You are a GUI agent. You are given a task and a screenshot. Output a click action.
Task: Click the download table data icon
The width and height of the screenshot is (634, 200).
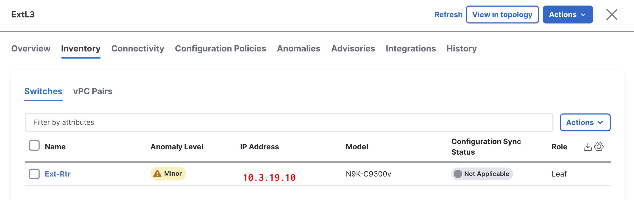(x=588, y=147)
